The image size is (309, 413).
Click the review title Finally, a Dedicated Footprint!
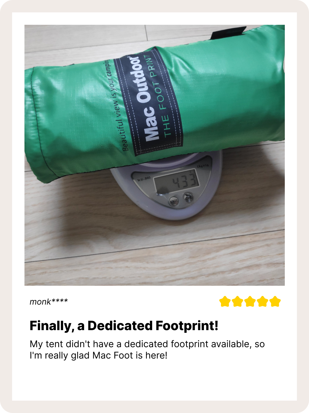[x=124, y=325]
